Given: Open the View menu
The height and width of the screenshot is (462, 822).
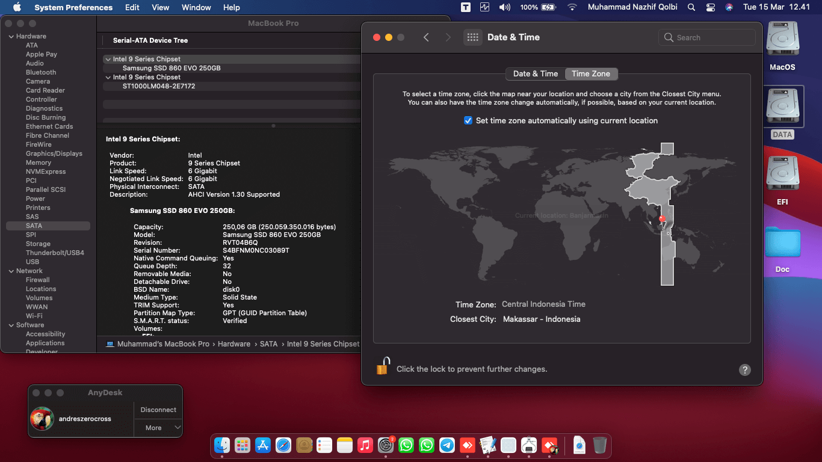Looking at the screenshot, I should coord(161,7).
